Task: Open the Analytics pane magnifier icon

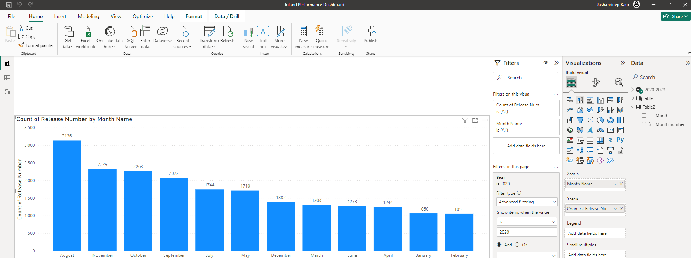Action: [x=619, y=83]
